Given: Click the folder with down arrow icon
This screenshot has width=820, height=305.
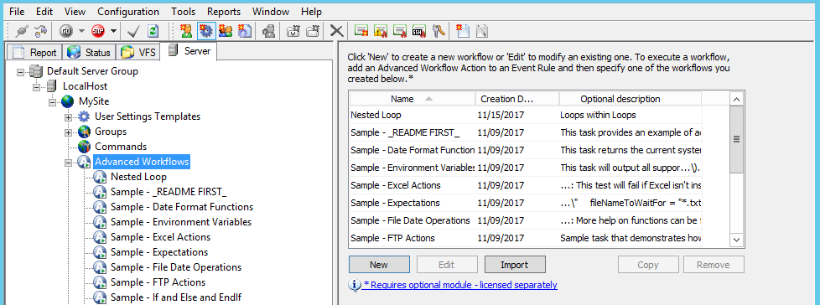Looking at the screenshot, I should (x=293, y=31).
